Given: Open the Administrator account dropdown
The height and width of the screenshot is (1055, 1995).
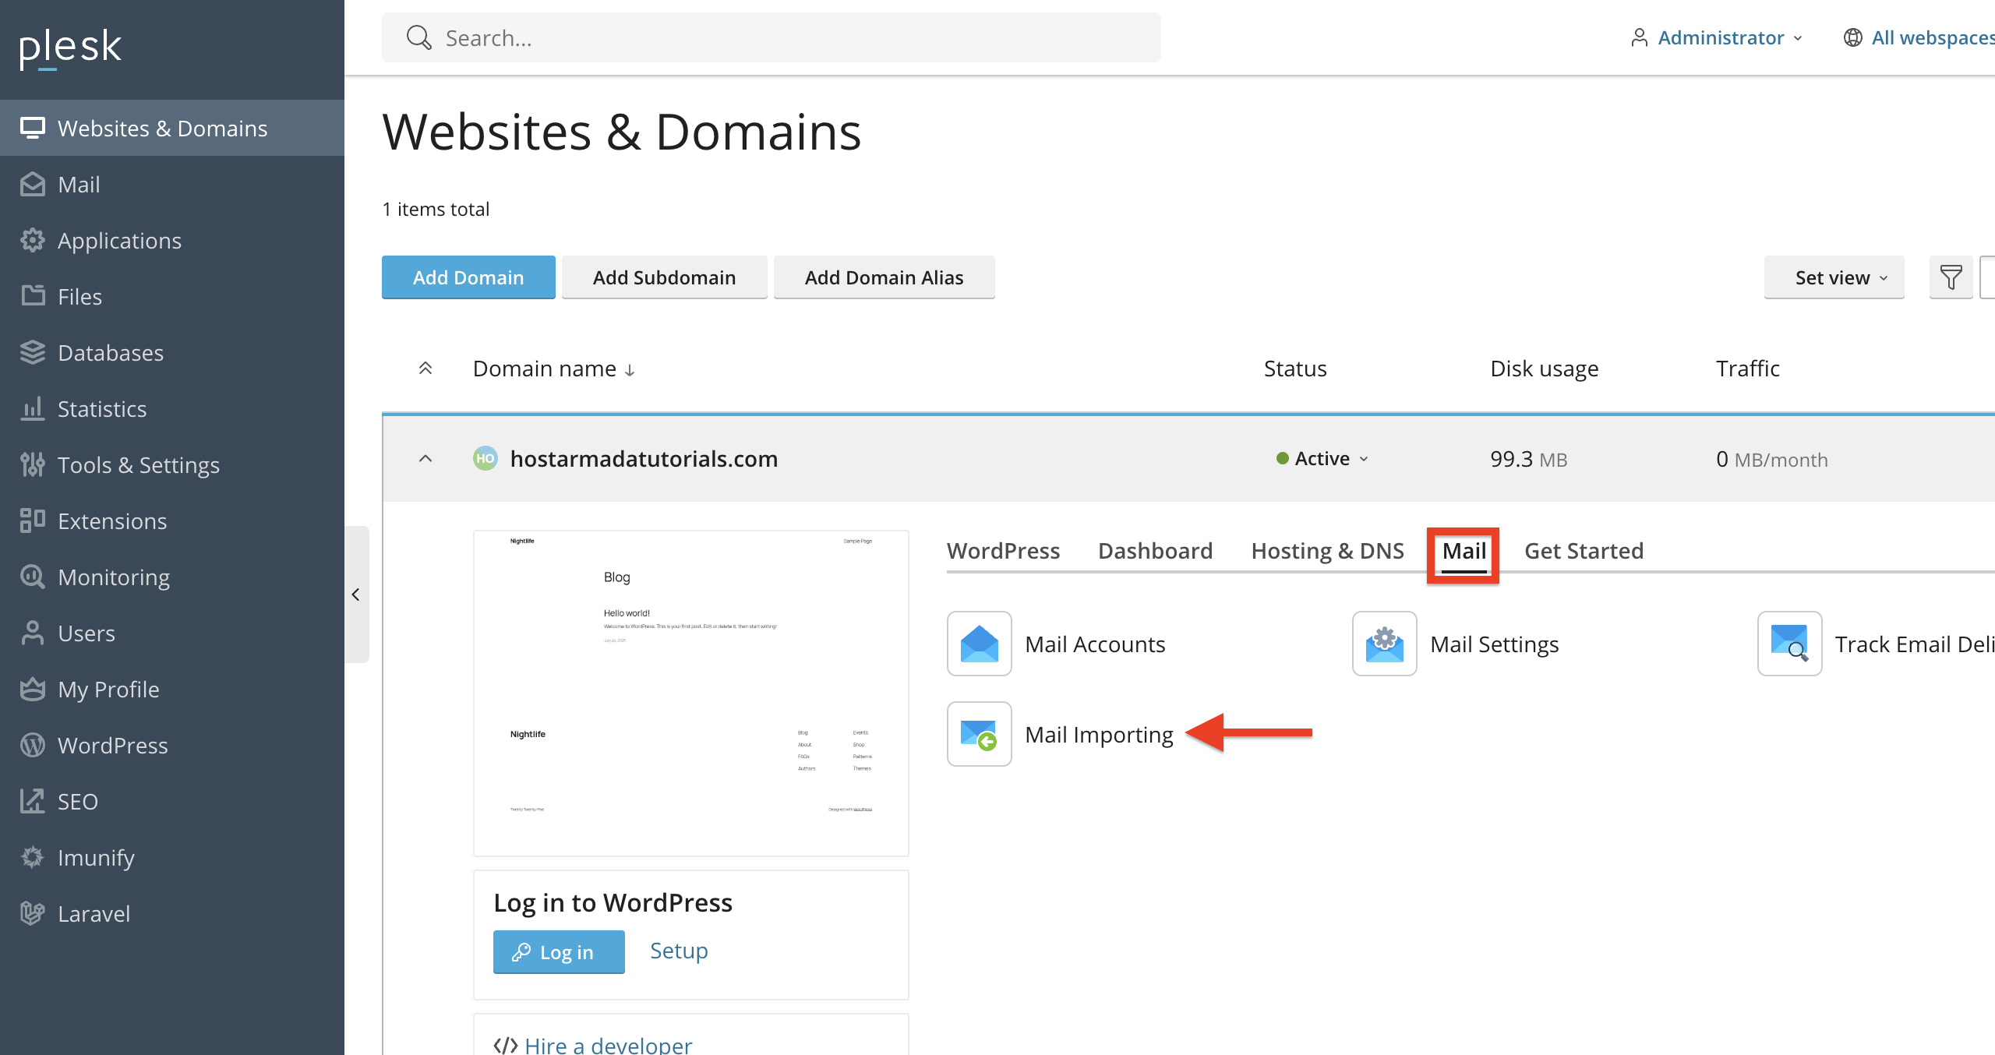Looking at the screenshot, I should click(x=1716, y=37).
